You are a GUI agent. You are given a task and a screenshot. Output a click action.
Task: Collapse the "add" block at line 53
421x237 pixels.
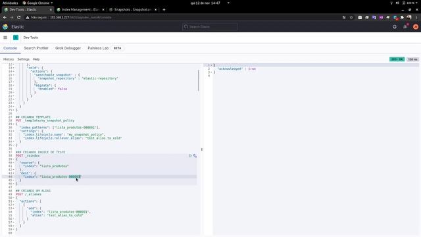[x=14, y=208]
